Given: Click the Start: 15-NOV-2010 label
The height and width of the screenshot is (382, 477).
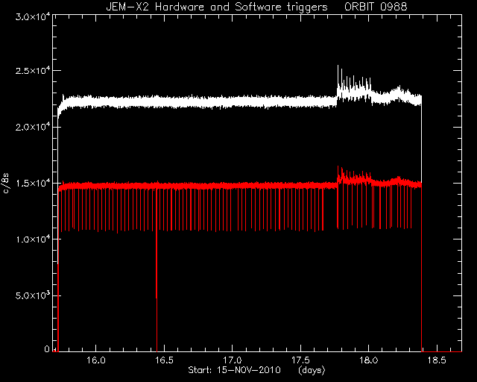Looking at the screenshot, I should coord(234,370).
